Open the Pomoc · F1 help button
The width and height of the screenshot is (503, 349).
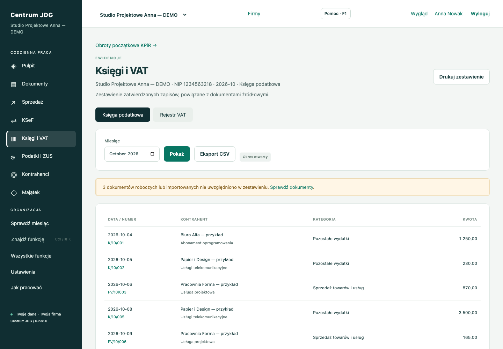(336, 14)
